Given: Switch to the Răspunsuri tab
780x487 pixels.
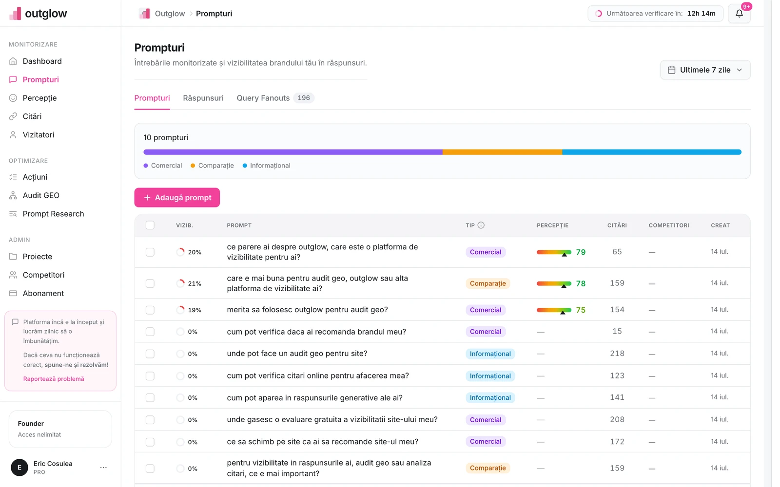Looking at the screenshot, I should [203, 98].
